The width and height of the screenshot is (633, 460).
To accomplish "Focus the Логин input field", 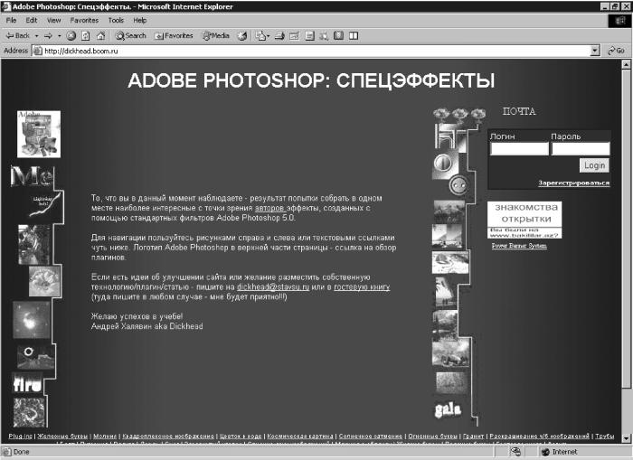I will coord(519,149).
